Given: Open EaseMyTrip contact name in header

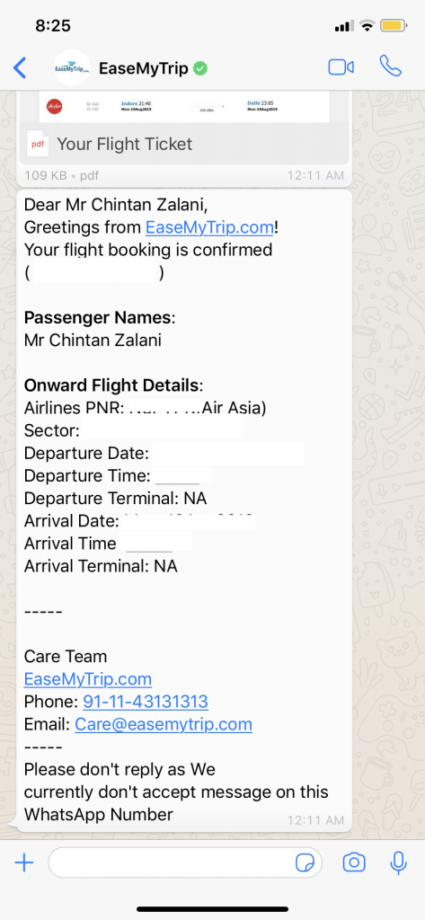Looking at the screenshot, I should (x=143, y=68).
